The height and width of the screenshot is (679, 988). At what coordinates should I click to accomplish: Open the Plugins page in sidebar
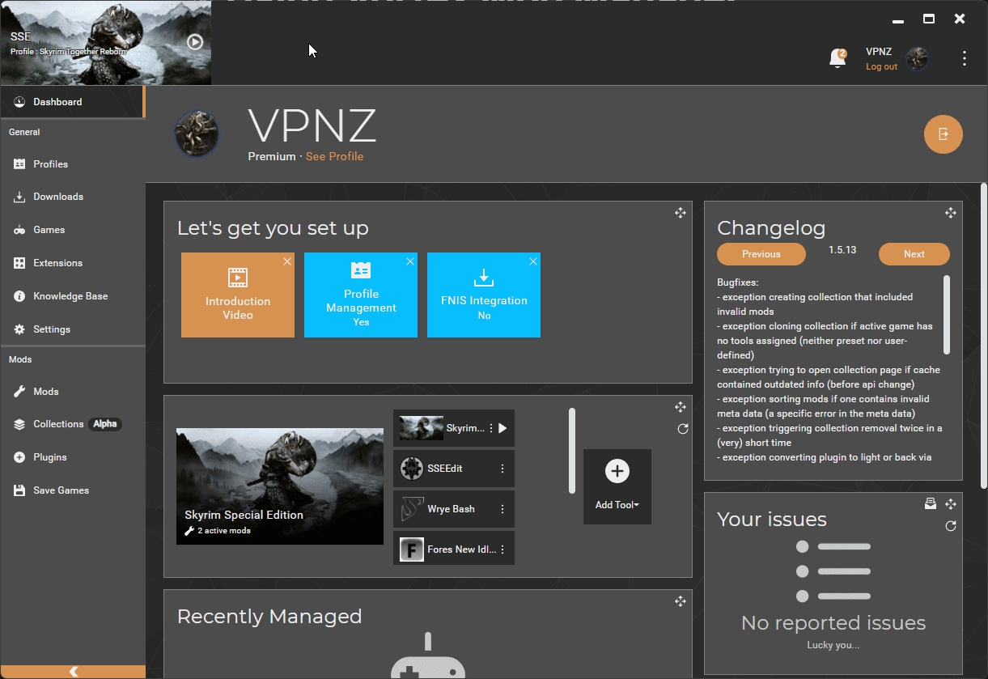tap(49, 457)
